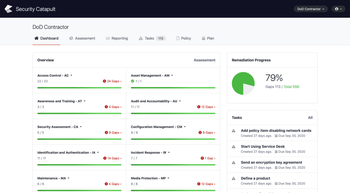Image resolution: width=350 pixels, height=193 pixels.
Task: Click the 'Total 556' text
Action: click(x=291, y=87)
